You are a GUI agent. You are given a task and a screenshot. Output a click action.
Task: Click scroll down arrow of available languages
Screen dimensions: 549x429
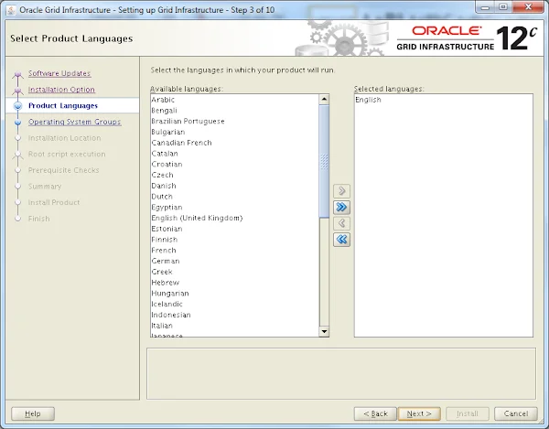coord(324,331)
